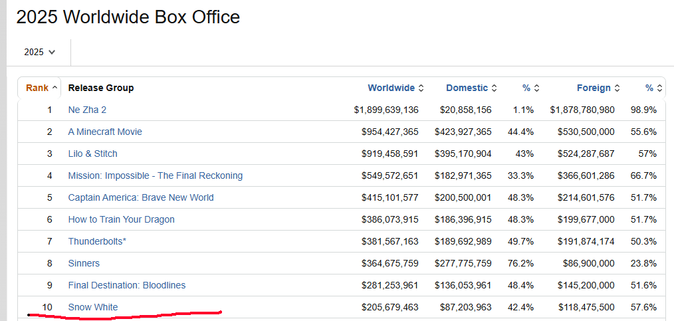This screenshot has height=321, width=674.
Task: Select foreign gross $86,900,000
Action: click(x=588, y=263)
